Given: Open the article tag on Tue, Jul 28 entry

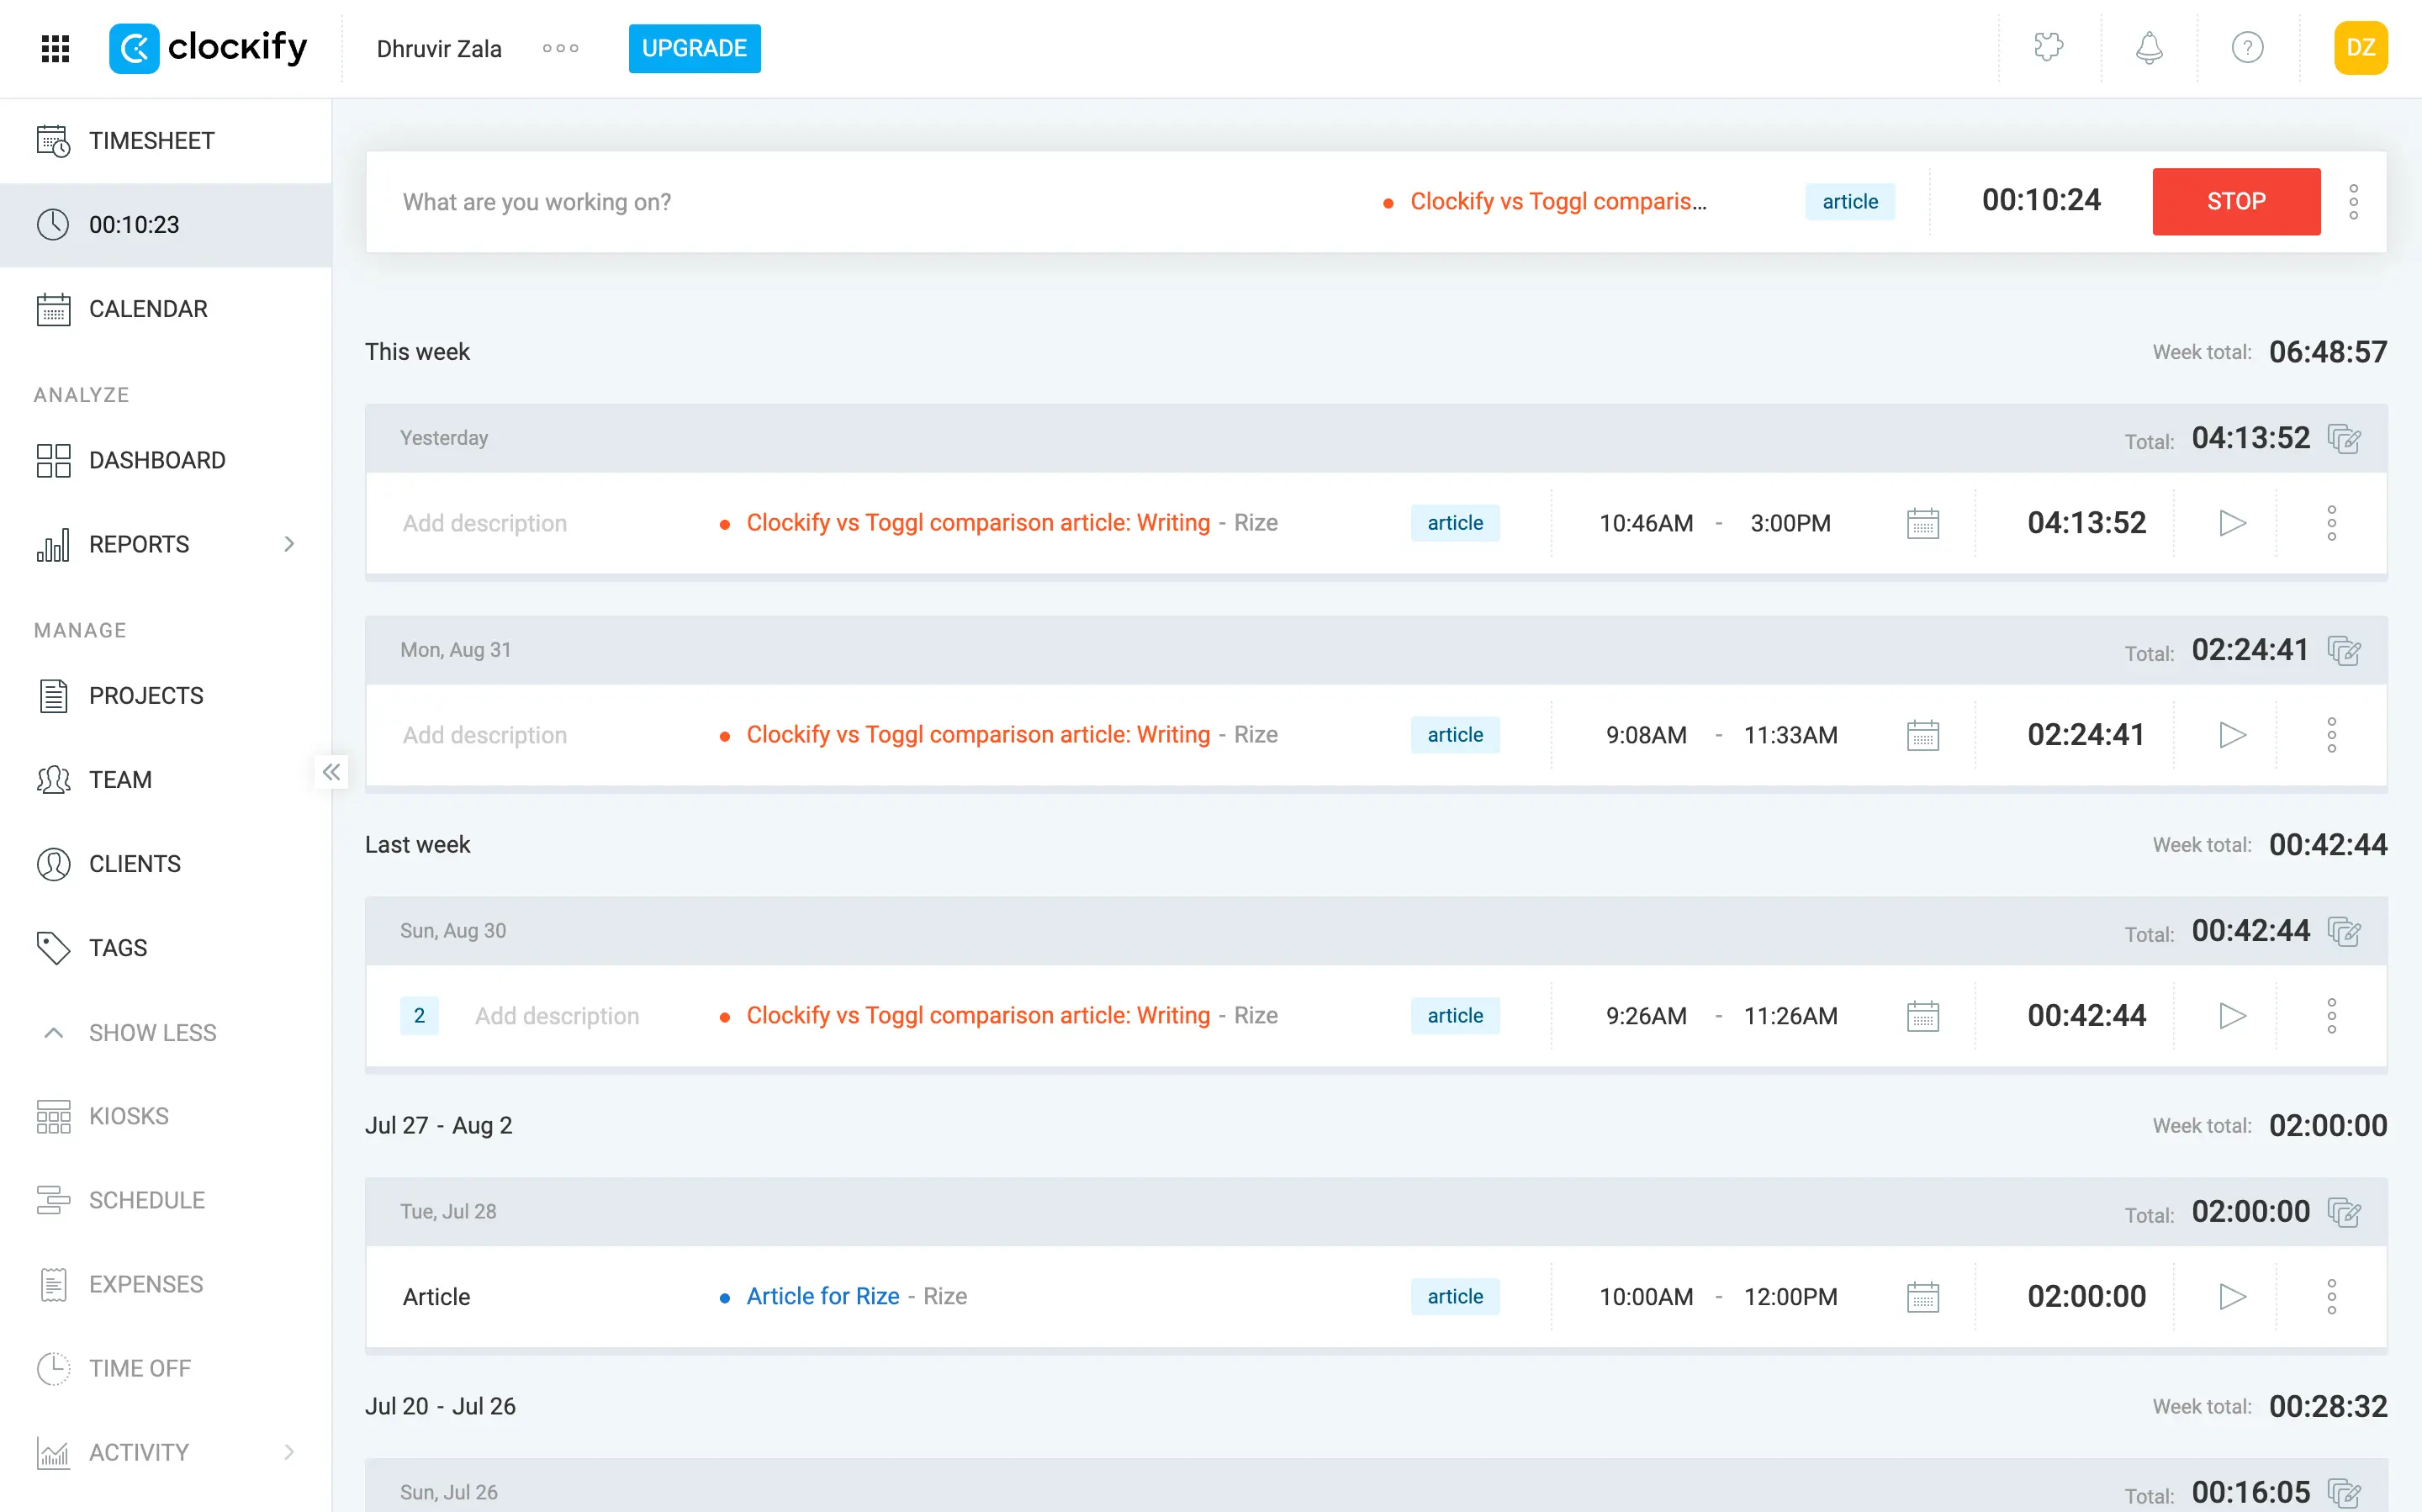Looking at the screenshot, I should coord(1454,1297).
